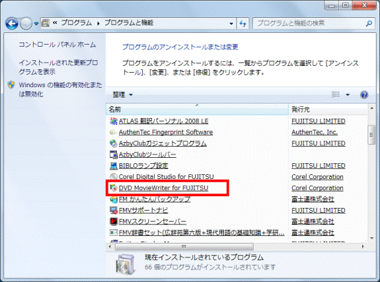Sort by the 名前 column header

coord(197,109)
